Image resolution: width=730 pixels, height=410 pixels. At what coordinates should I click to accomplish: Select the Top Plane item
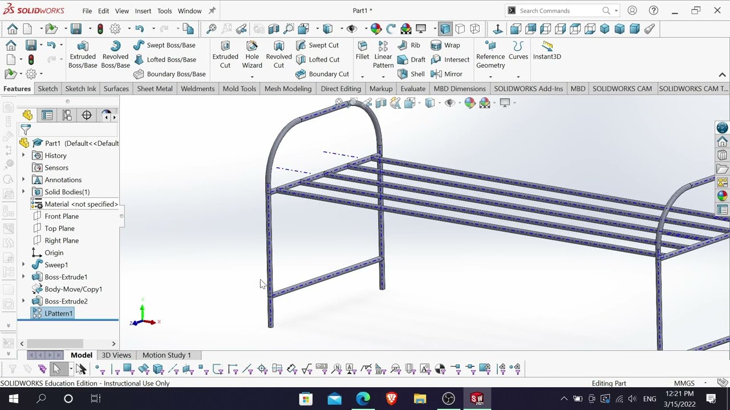click(59, 228)
